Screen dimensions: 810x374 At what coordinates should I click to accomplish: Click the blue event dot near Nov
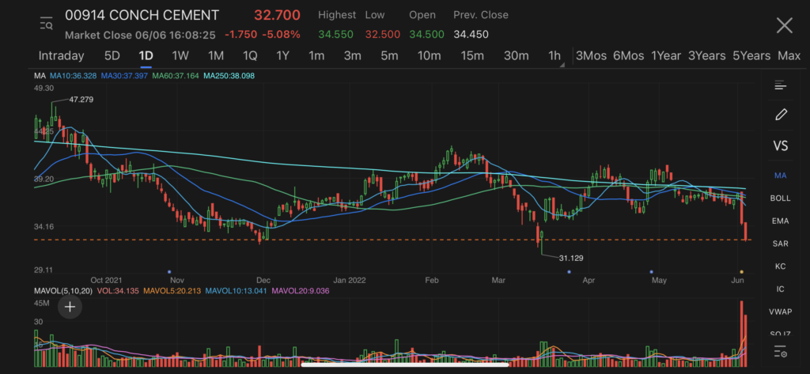pos(169,272)
